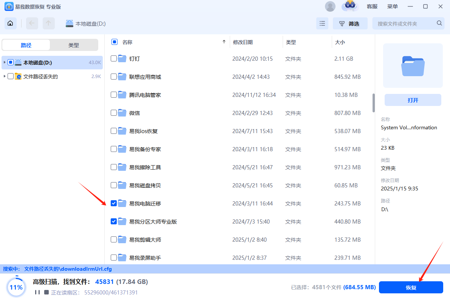Screen dimensions: 450x299
Task: Click the 易我分区大师专业版 folder icon
Action: click(x=122, y=221)
